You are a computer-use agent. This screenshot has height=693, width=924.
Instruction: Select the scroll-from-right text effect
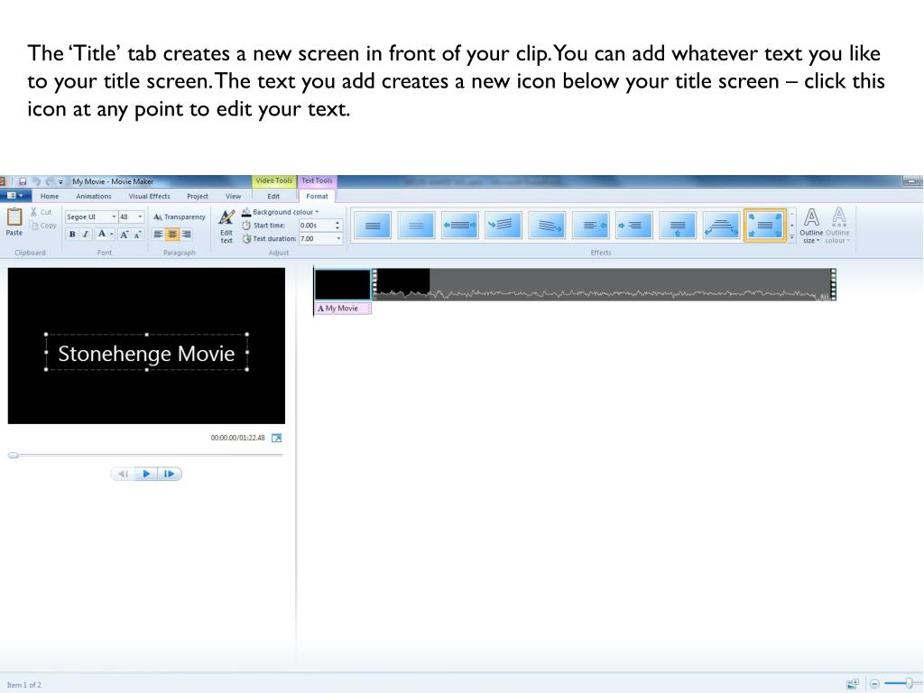(590, 226)
